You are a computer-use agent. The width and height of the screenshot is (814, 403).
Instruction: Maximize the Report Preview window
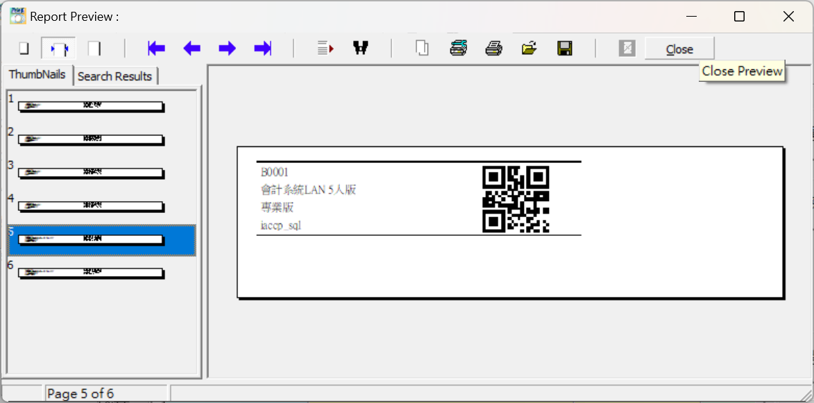click(x=739, y=17)
